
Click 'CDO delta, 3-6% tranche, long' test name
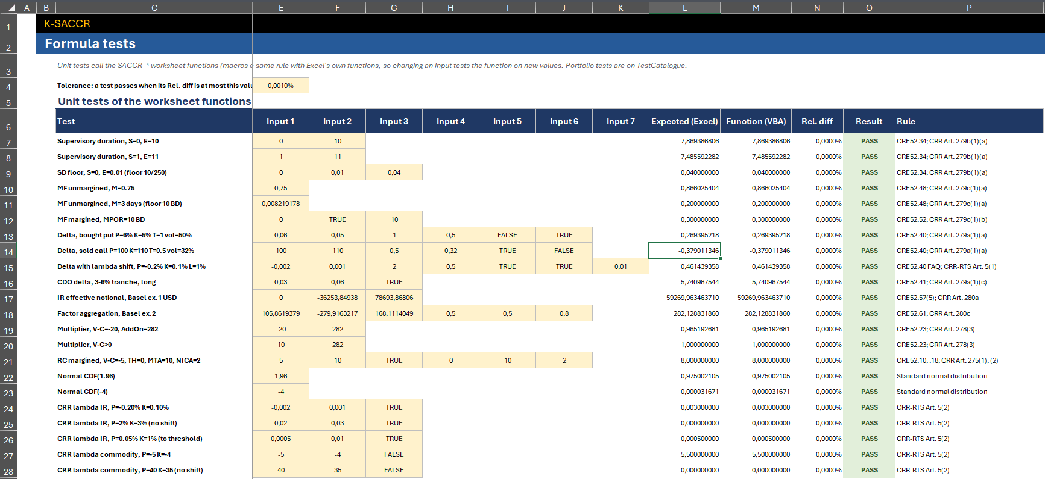click(x=106, y=282)
